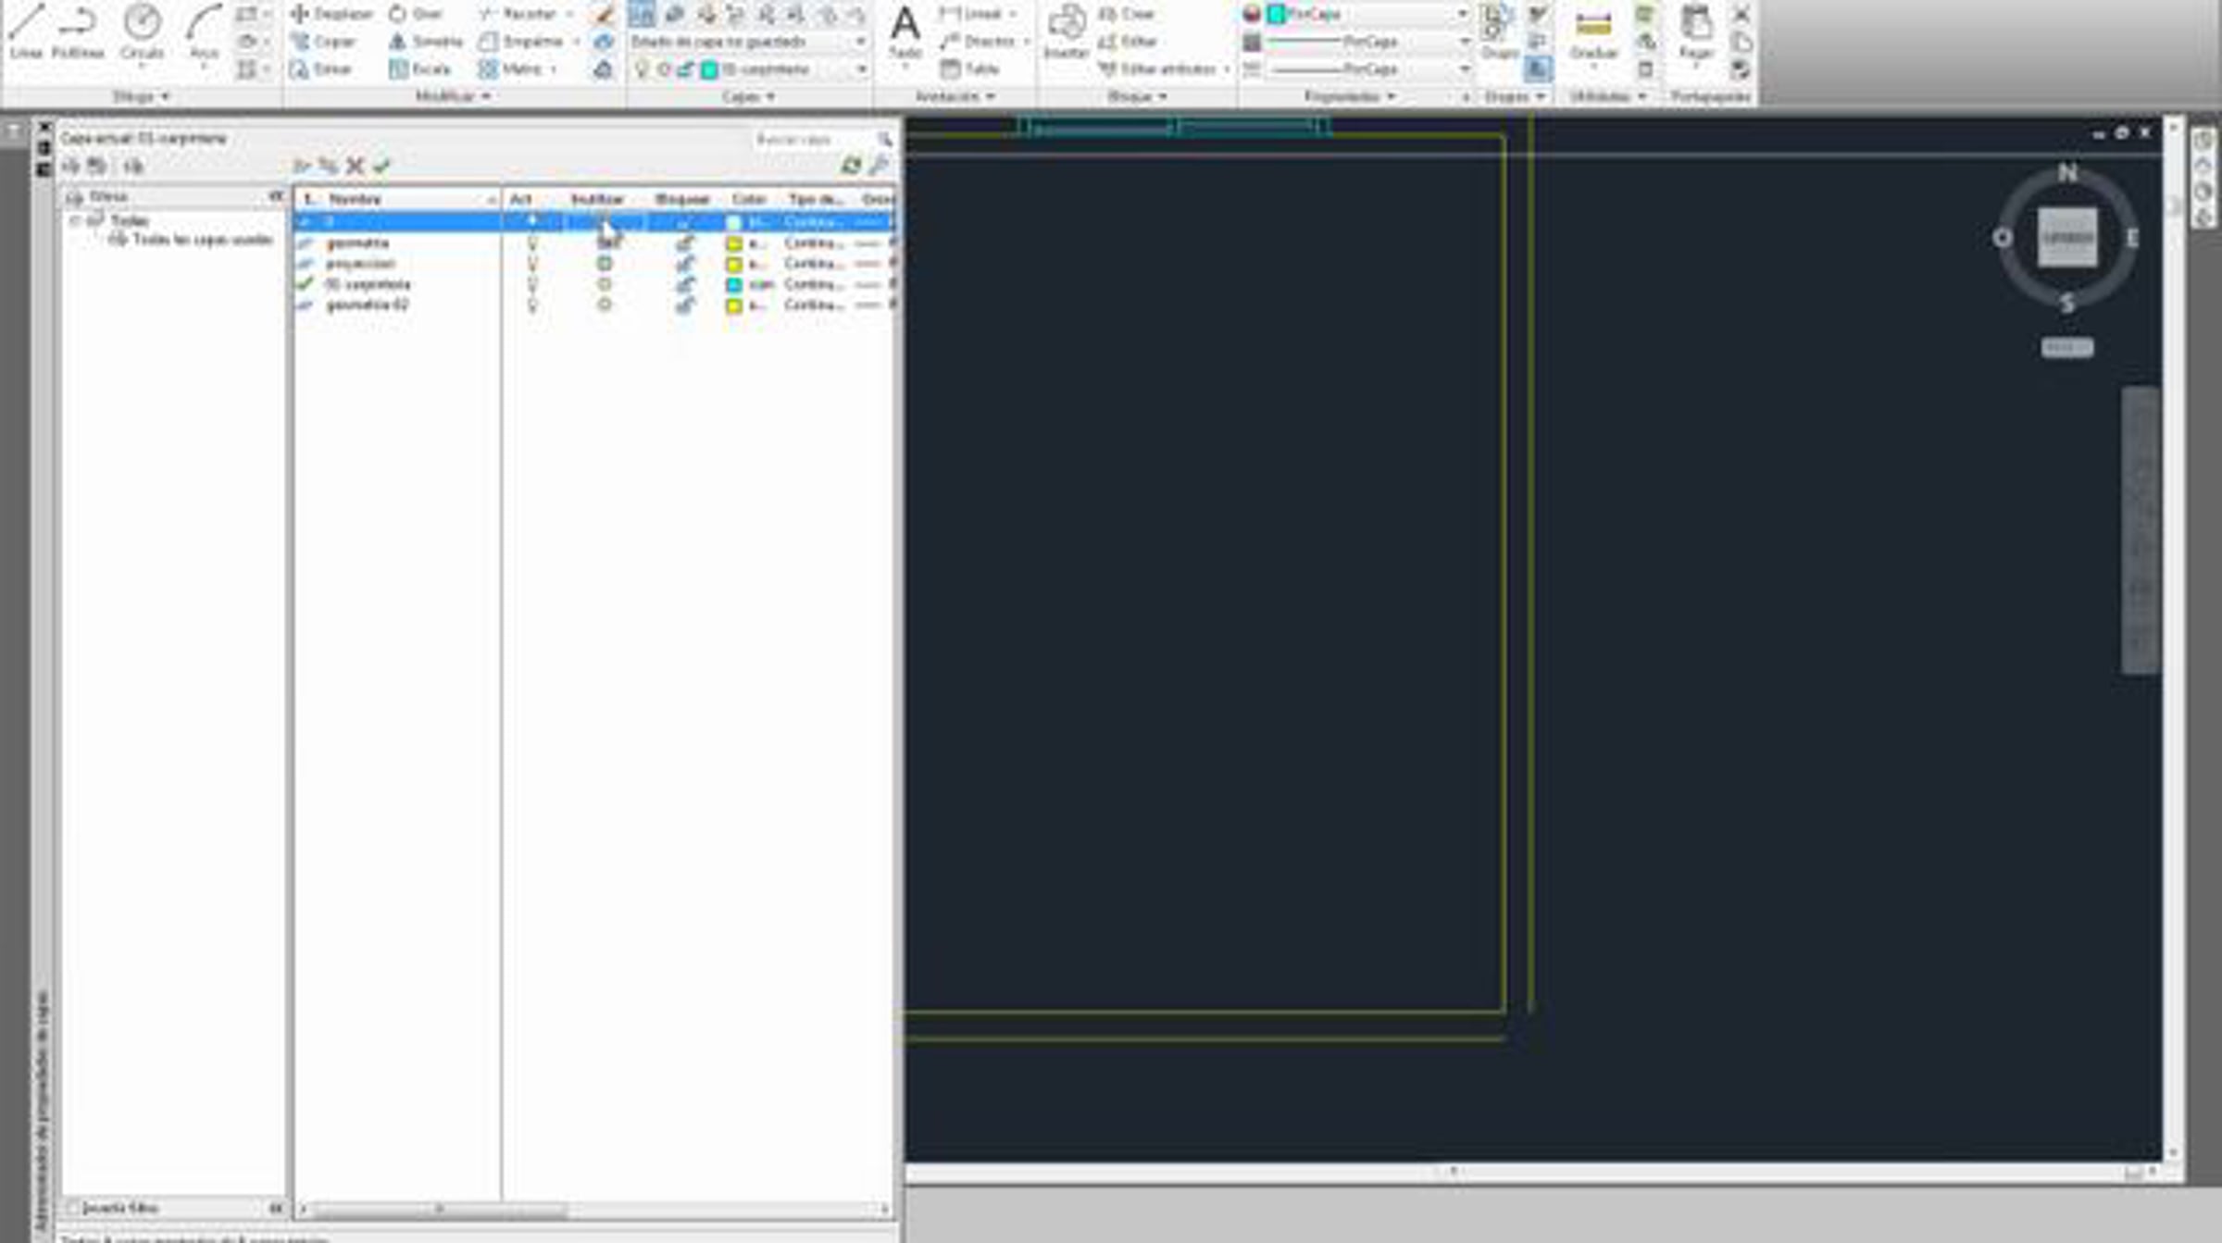Toggle freeze for the proyeccion layer

coord(605,264)
